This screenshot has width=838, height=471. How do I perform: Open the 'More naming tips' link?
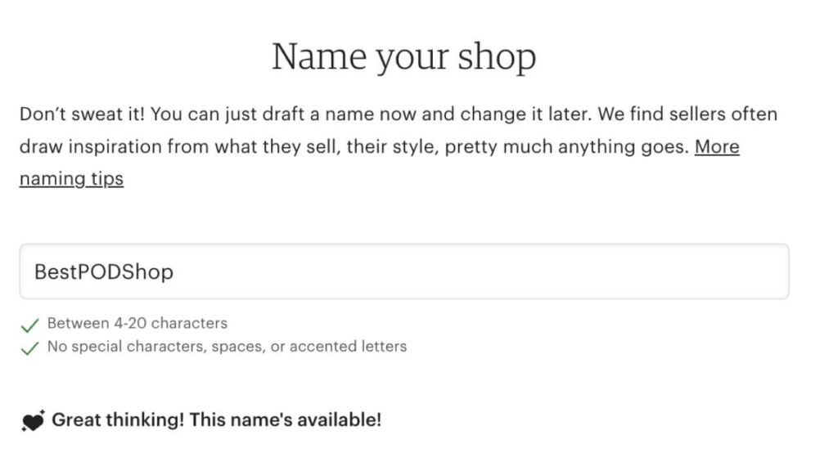click(717, 147)
